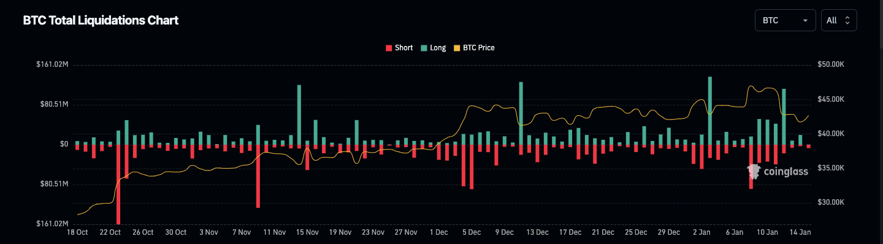
Task: Click the 19 Nov date label
Action: click(340, 232)
